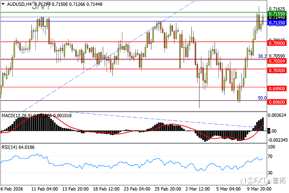Select the 5 Mar 04:00 time axis label
This screenshot has height=193, width=289.
tap(228, 189)
